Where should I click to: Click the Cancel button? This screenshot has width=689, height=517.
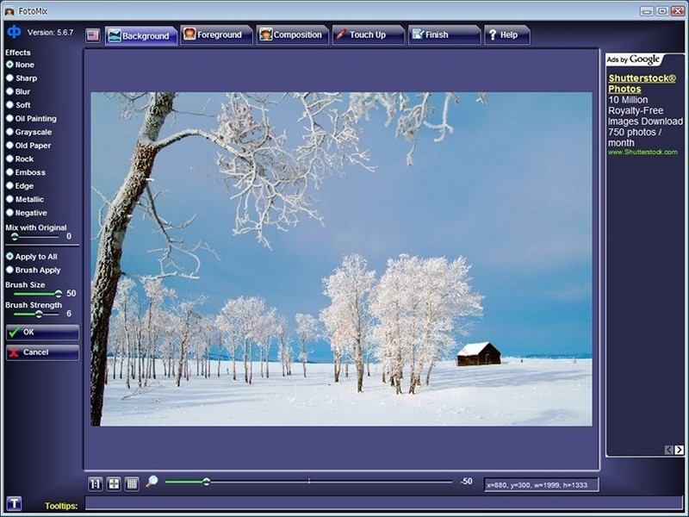42,352
